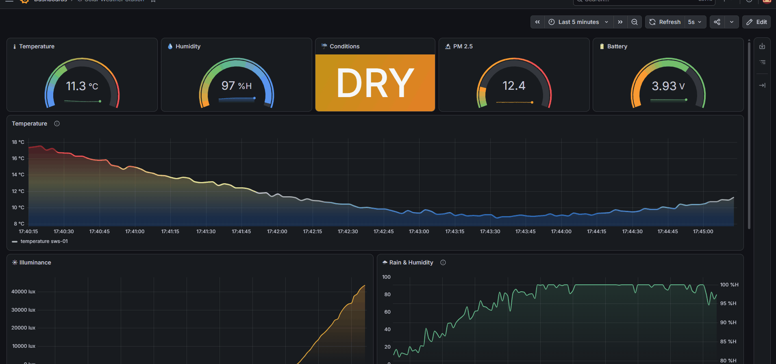Click the 18 °C y-axis label
Viewport: 776px width, 364px height.
click(18, 142)
